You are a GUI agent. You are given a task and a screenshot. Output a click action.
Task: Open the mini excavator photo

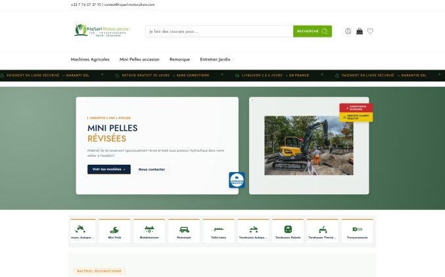click(x=309, y=146)
